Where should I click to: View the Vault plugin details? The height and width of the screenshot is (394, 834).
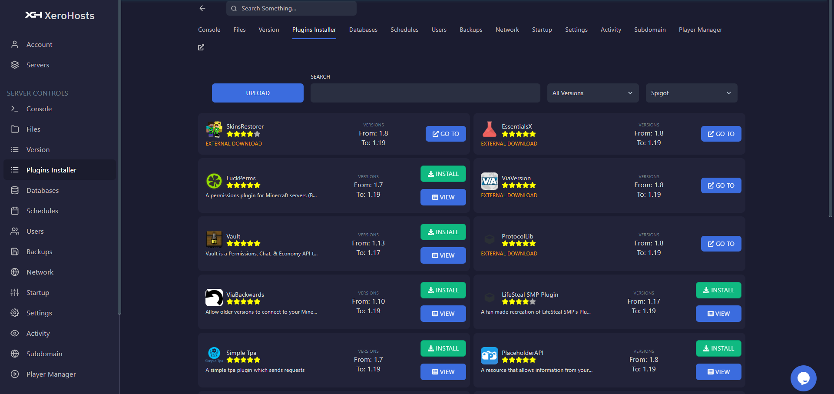[443, 255]
